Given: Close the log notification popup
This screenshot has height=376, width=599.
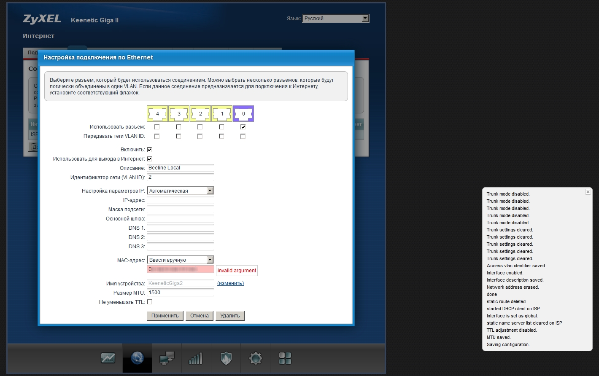Looking at the screenshot, I should click(x=588, y=192).
